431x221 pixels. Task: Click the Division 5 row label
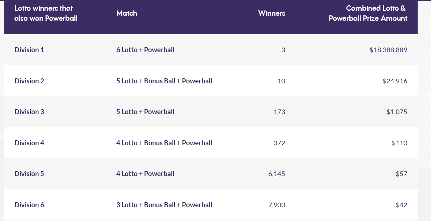[29, 174]
